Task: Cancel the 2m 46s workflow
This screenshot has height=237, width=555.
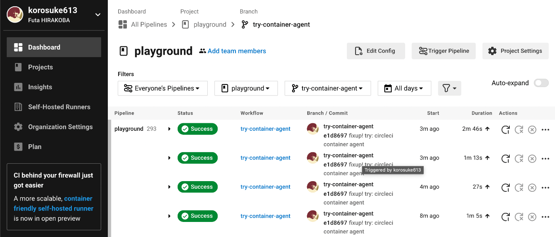Action: click(x=532, y=130)
